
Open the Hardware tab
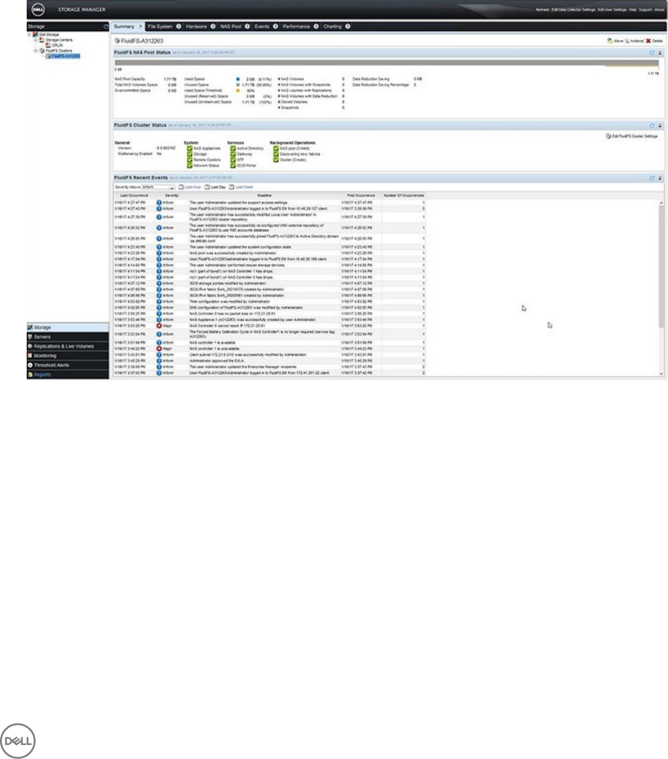tap(196, 27)
